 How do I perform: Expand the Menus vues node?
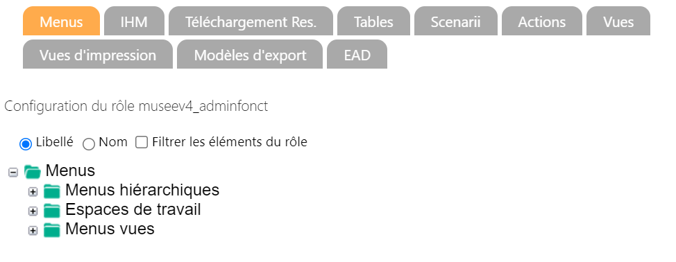pyautogui.click(x=33, y=231)
